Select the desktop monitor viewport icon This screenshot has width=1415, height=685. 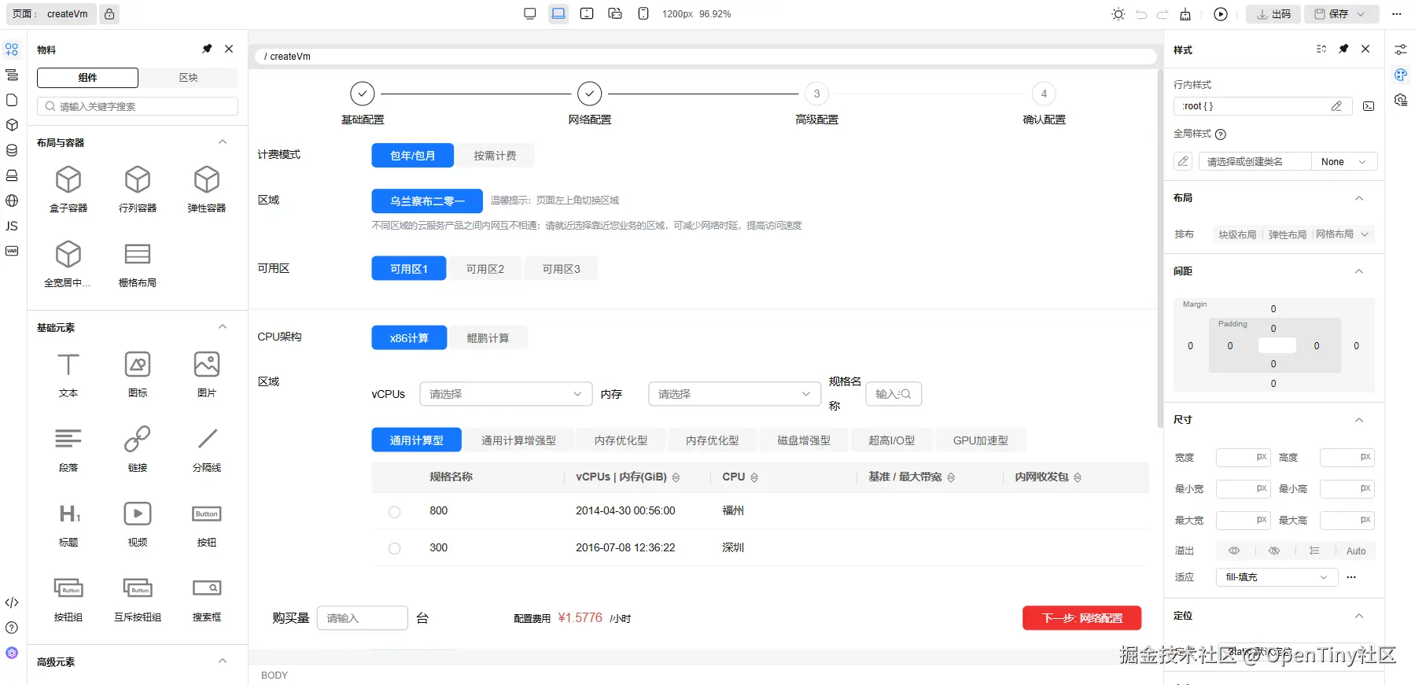pos(530,13)
